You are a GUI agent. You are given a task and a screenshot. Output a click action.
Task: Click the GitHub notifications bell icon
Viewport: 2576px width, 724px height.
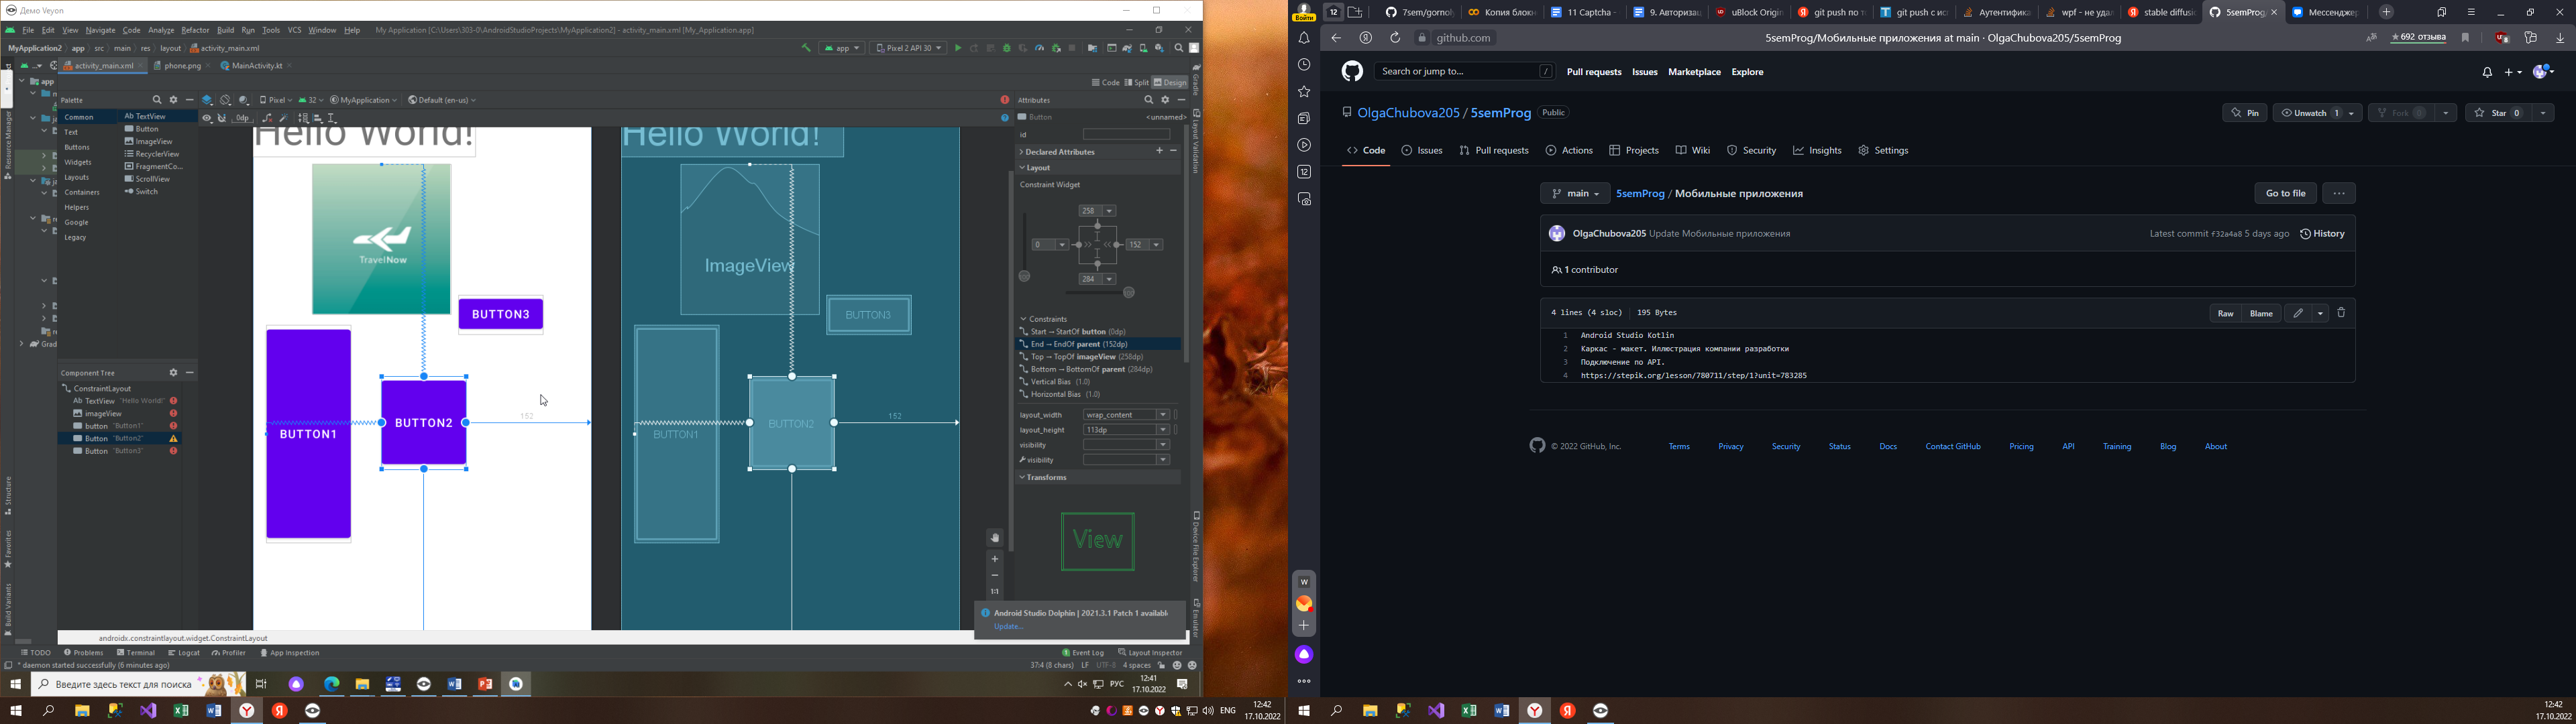[2487, 72]
